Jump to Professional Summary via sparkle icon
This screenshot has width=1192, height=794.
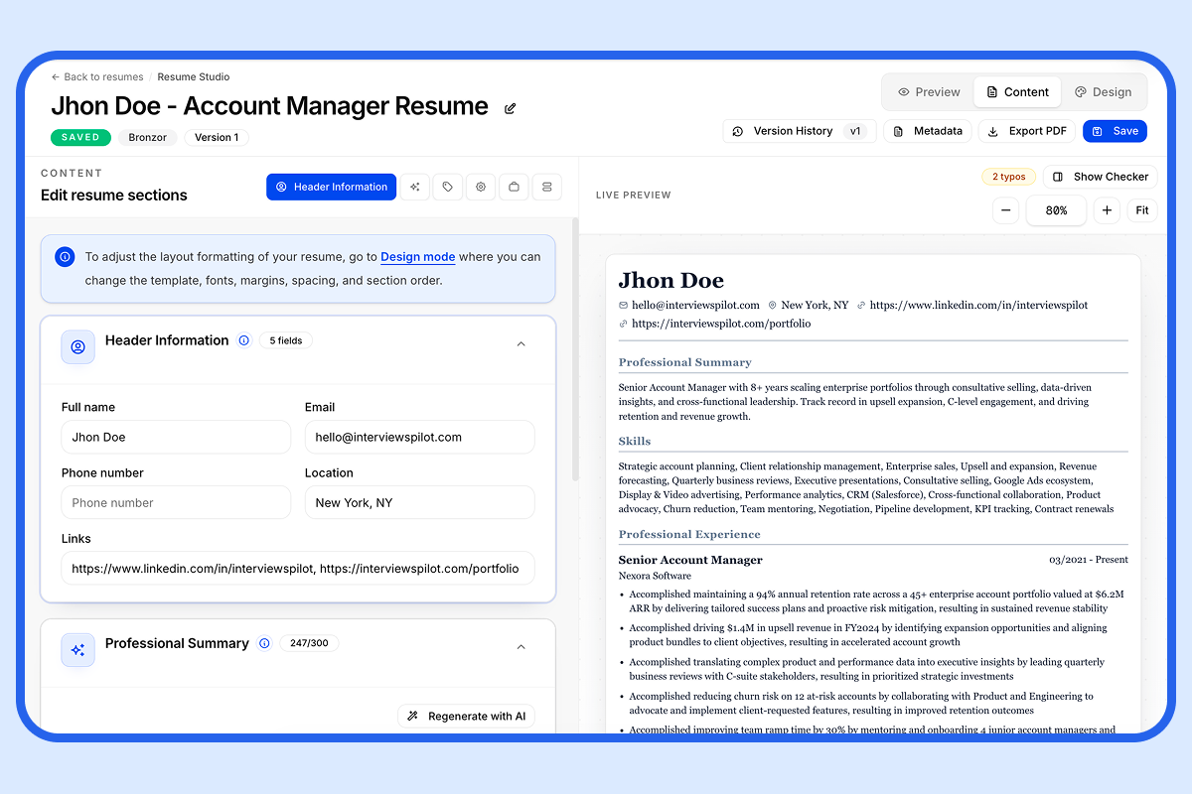415,187
